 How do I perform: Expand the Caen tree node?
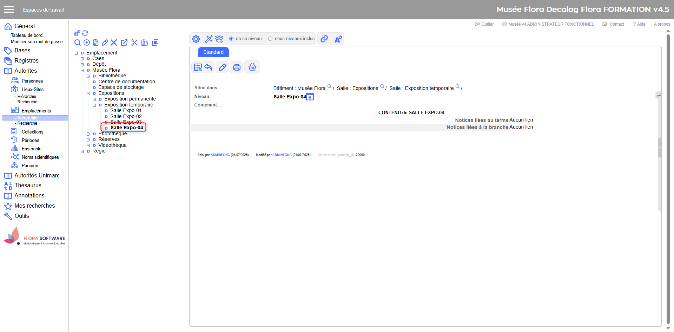[82, 59]
